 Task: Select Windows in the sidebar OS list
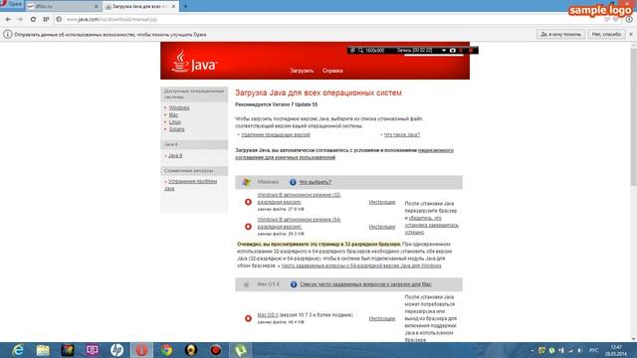[x=179, y=107]
